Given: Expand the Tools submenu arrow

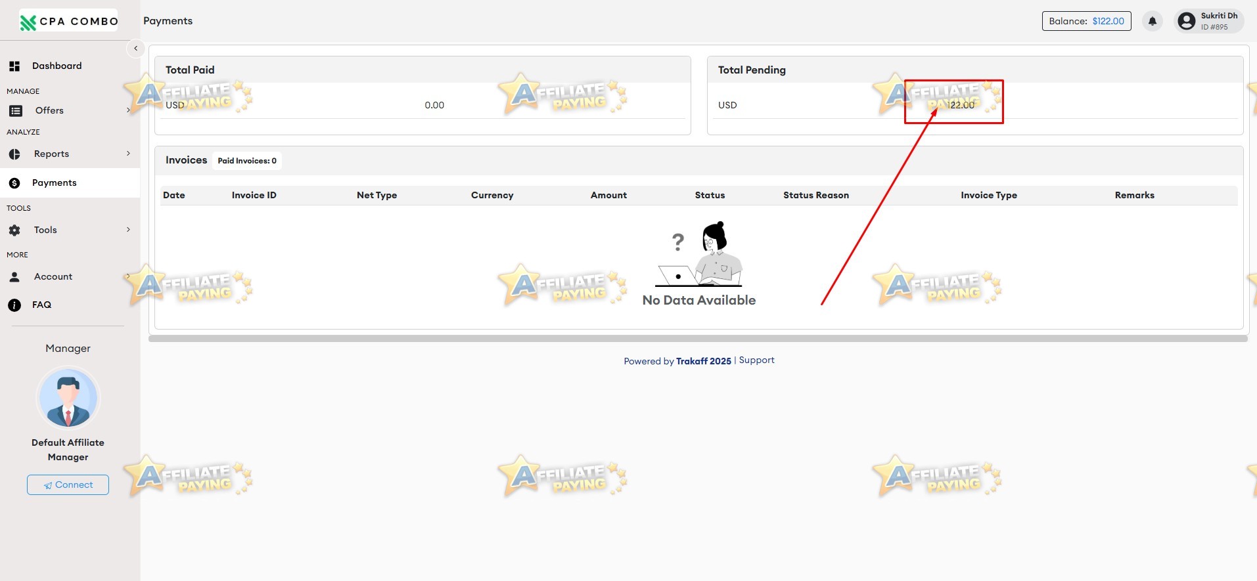Looking at the screenshot, I should click(128, 230).
